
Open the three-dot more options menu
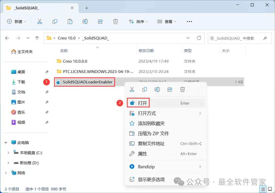189,22
